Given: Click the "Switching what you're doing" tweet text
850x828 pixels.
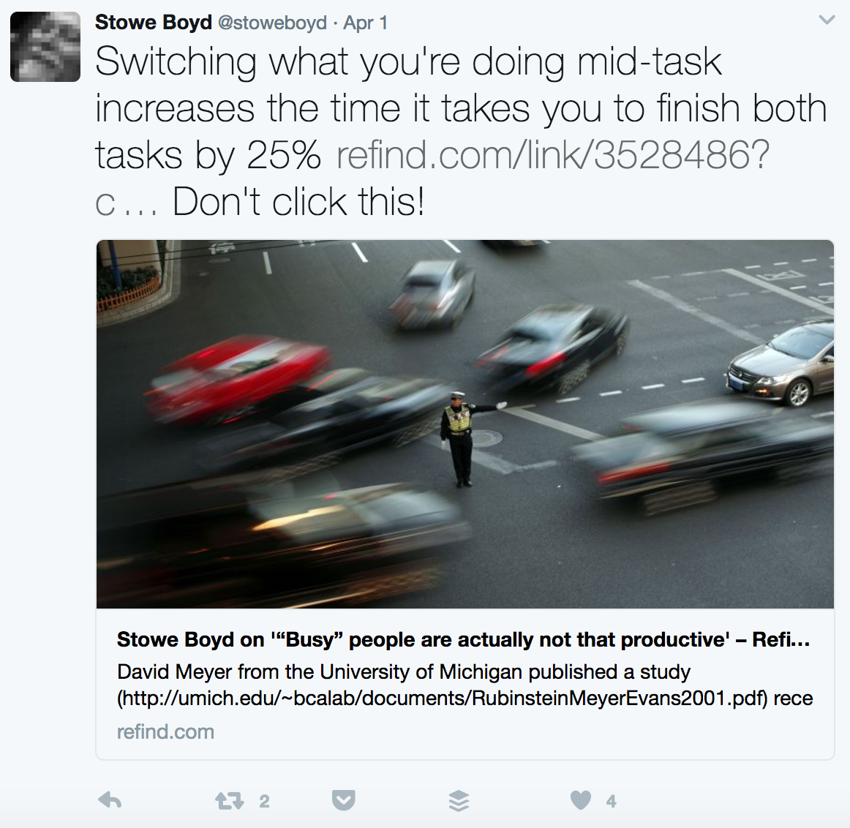Looking at the screenshot, I should tap(408, 61).
